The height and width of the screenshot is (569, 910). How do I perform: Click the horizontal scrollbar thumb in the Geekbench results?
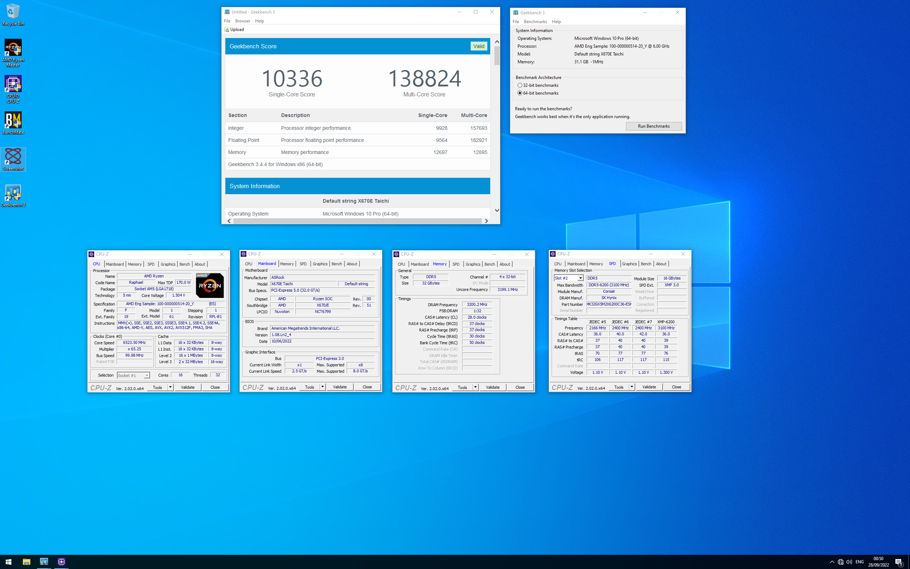click(x=357, y=221)
